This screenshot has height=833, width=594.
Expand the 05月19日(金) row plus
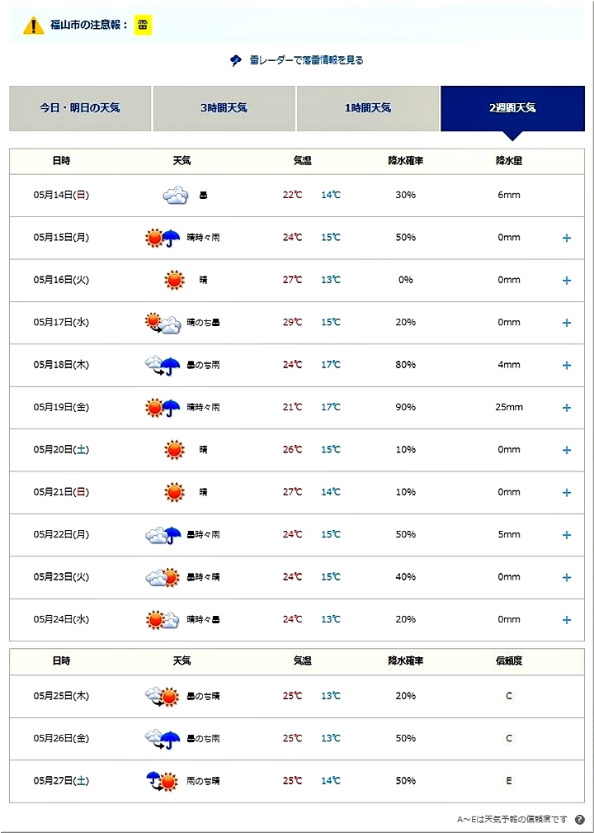click(567, 408)
